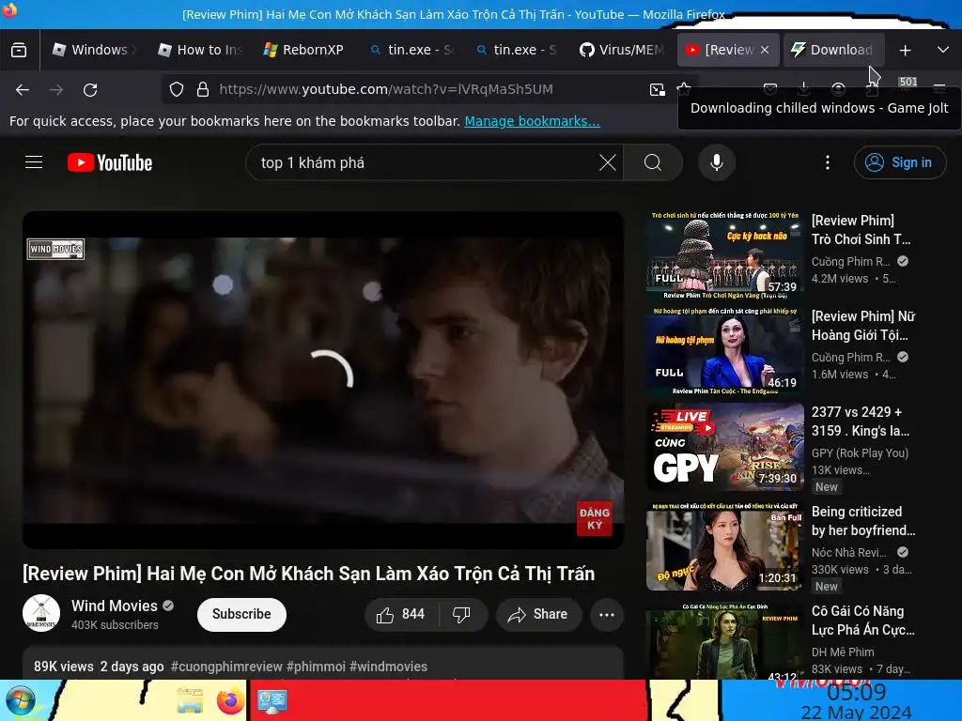Open Being criticized by her boyfriend thumbnail
Viewport: 962px width, 721px height.
pos(724,547)
